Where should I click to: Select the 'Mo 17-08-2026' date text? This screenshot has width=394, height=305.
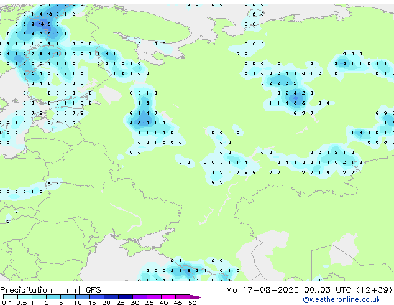click(x=262, y=290)
